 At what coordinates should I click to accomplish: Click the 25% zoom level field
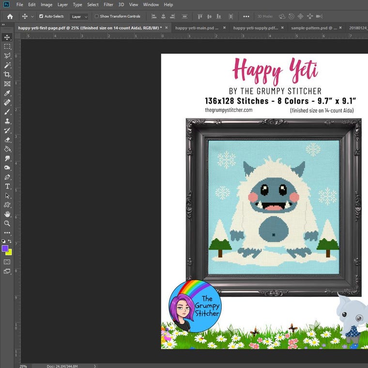point(23,366)
